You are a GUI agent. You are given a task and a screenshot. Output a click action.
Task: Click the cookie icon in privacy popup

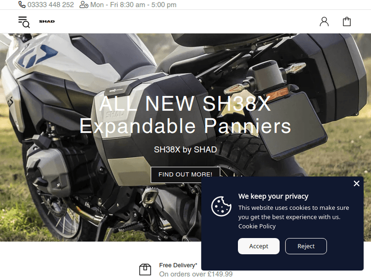(x=221, y=206)
